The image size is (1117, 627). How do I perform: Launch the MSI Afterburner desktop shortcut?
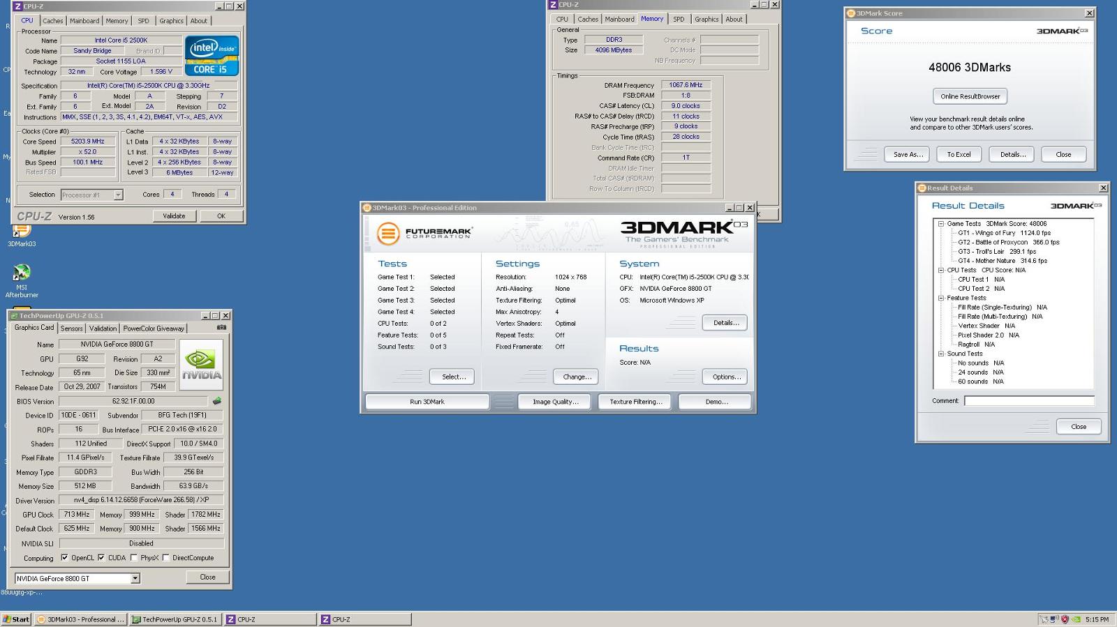(x=22, y=272)
